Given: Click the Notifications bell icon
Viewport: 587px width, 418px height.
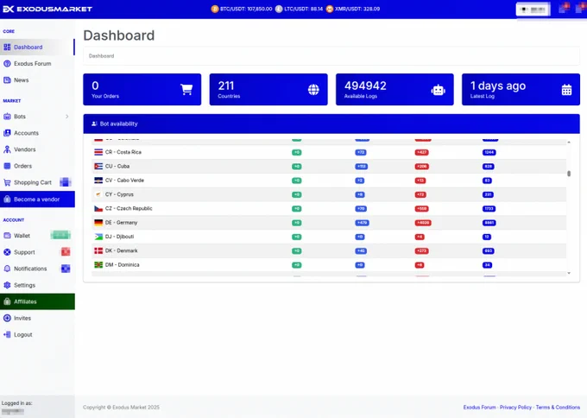Looking at the screenshot, I should pos(7,269).
